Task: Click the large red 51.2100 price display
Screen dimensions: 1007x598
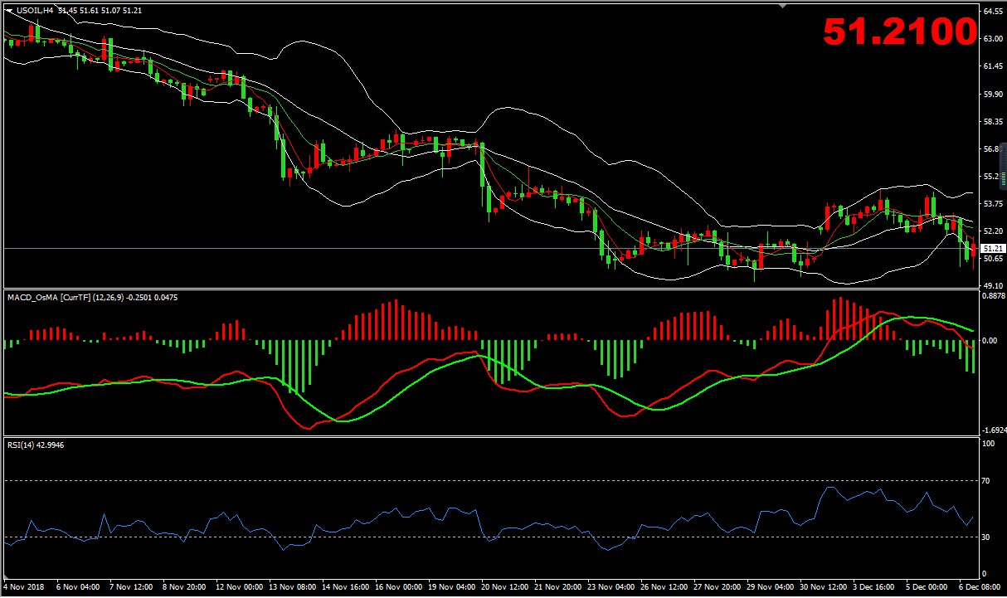Action: click(899, 32)
